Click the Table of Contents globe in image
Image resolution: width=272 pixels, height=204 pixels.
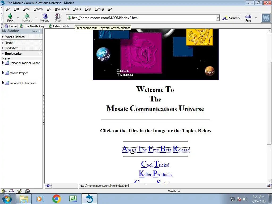[103, 54]
